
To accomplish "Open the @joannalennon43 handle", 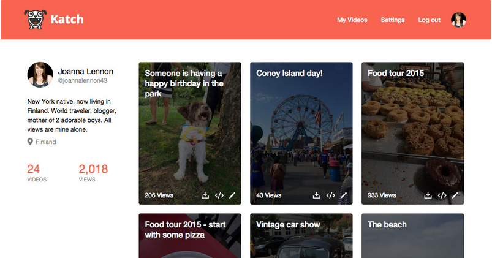I will click(x=83, y=80).
